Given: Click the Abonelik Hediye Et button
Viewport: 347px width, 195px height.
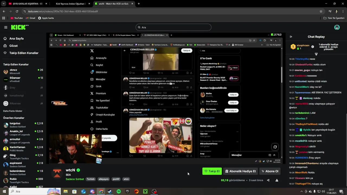Looking at the screenshot, I should coord(240,171).
